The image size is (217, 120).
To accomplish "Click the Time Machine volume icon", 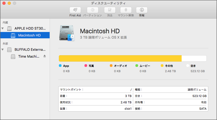I will click(x=13, y=57).
